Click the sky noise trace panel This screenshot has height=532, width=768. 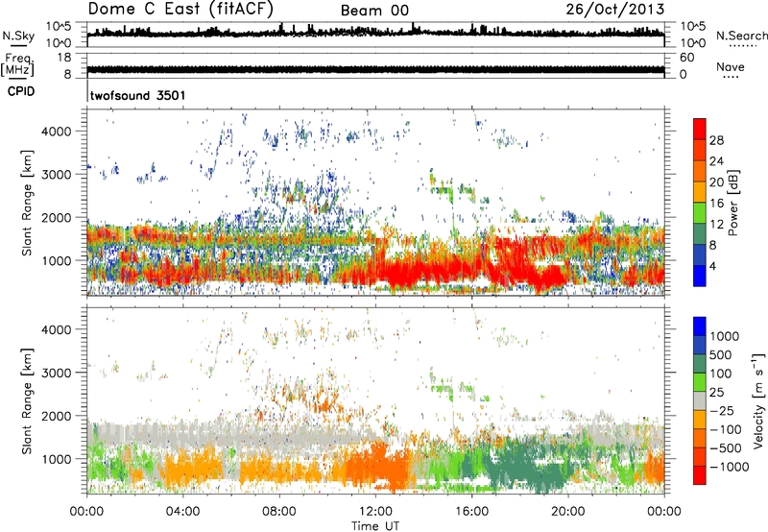tap(375, 35)
